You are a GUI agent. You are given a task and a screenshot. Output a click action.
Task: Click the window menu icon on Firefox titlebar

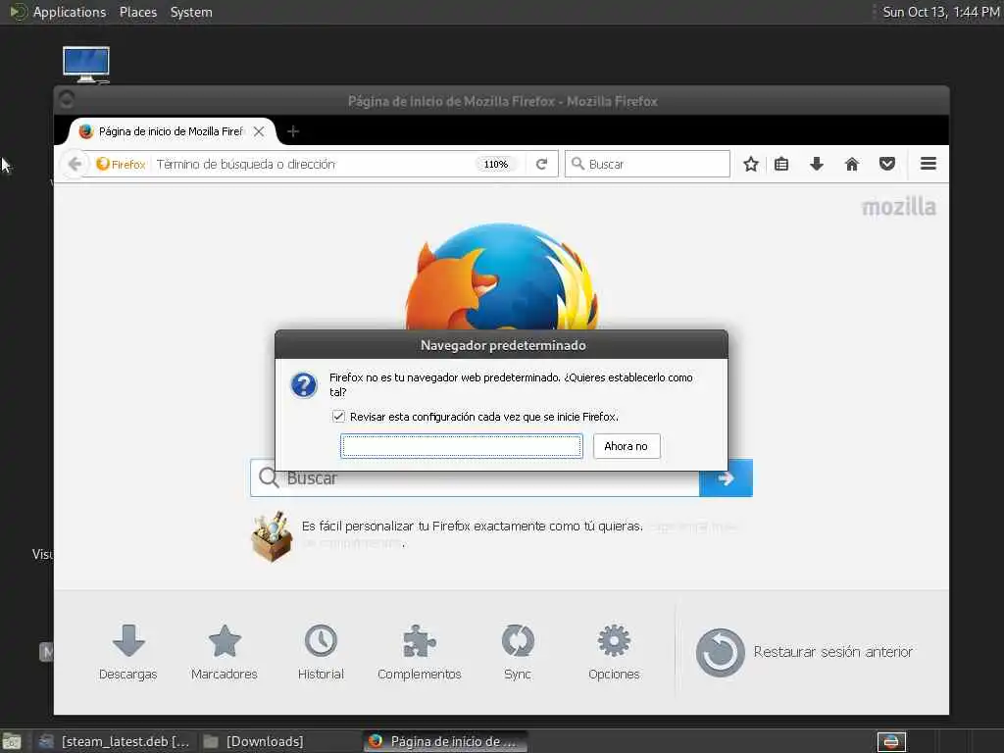(66, 99)
